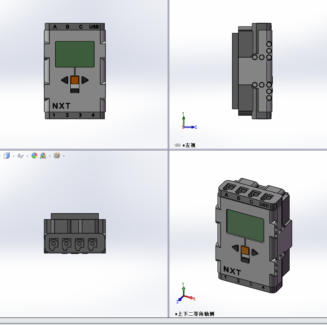
Task: Click the *上下二等角轴测 view label
Action: pos(195,314)
